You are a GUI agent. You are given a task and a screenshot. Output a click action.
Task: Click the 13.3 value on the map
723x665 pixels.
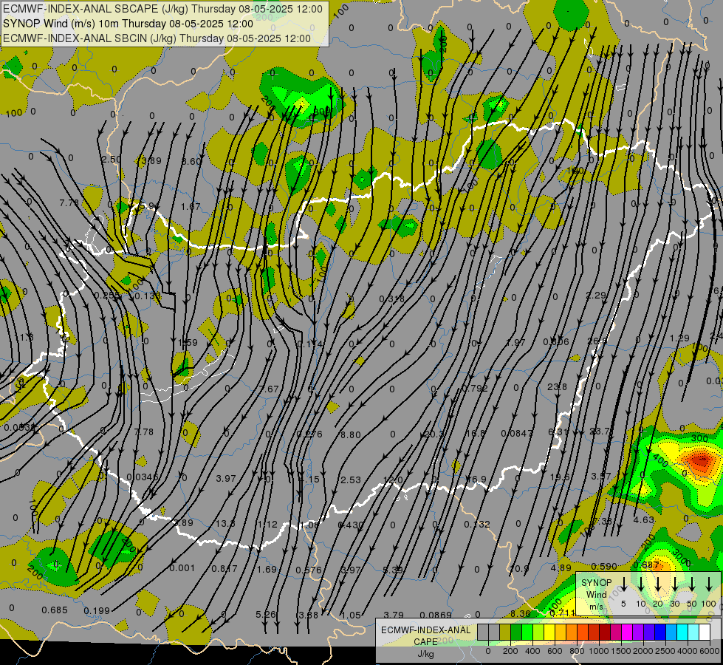pyautogui.click(x=225, y=524)
